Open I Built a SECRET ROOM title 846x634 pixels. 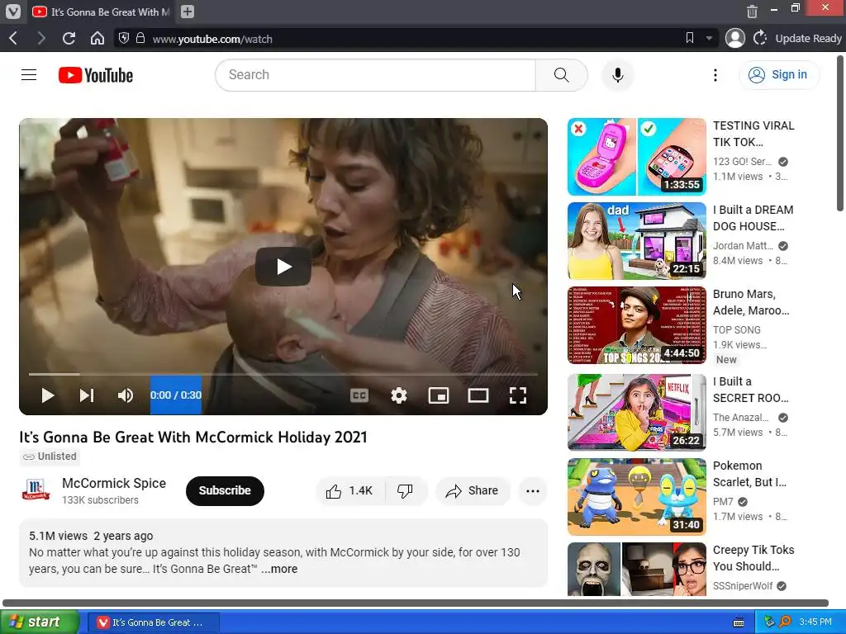click(750, 390)
